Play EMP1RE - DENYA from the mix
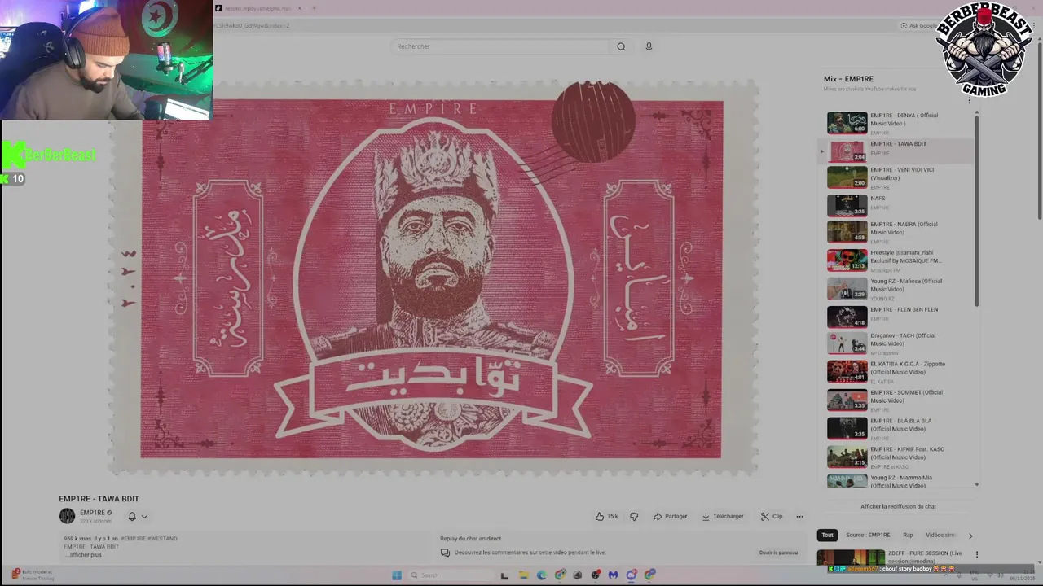Screen dimensions: 1043x586 coord(899,123)
